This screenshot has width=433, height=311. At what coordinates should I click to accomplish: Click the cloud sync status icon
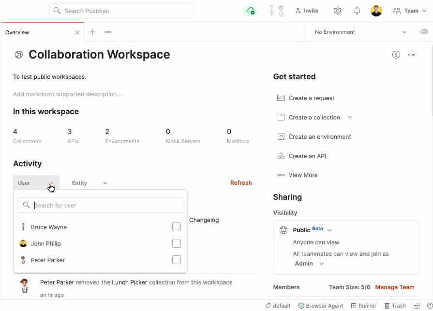(250, 11)
